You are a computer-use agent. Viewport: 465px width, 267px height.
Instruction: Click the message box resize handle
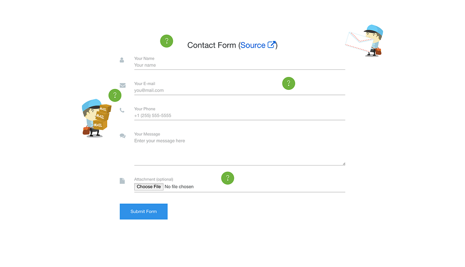344,164
